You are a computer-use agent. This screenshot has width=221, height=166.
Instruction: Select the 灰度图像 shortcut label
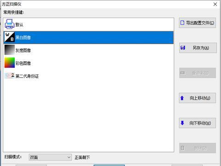coord(23,50)
